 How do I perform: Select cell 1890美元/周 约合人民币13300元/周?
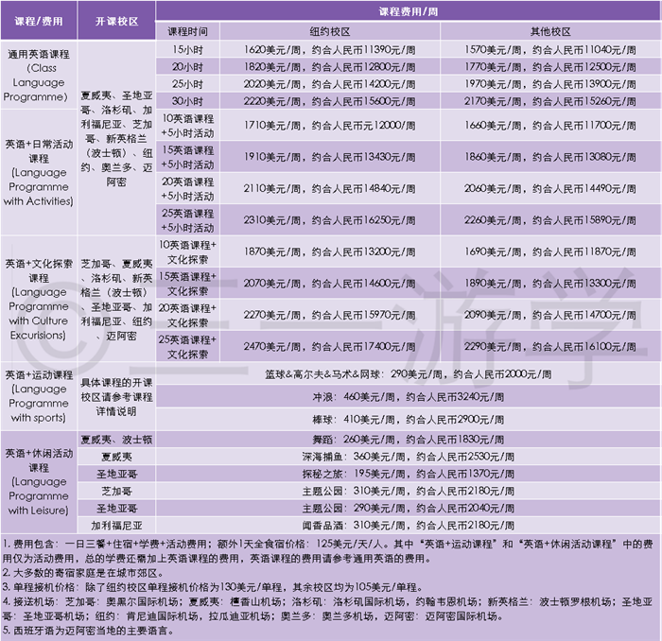pos(550,284)
